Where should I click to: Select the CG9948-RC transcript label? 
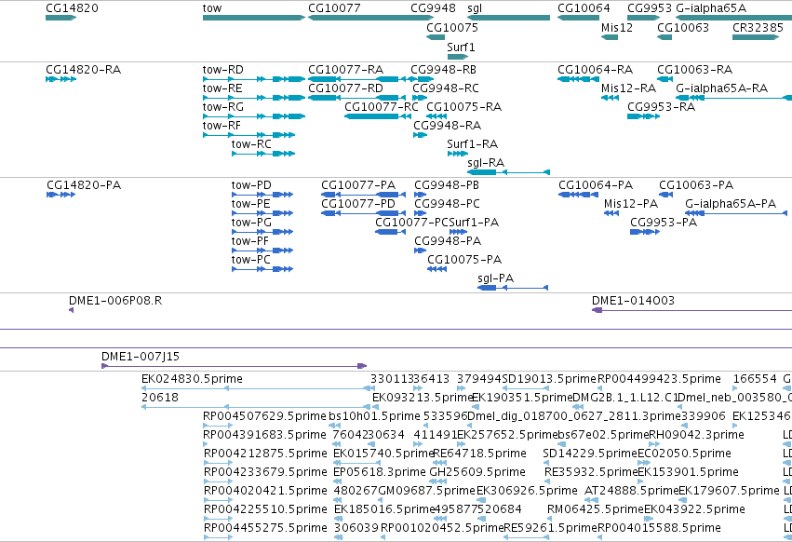pos(446,88)
